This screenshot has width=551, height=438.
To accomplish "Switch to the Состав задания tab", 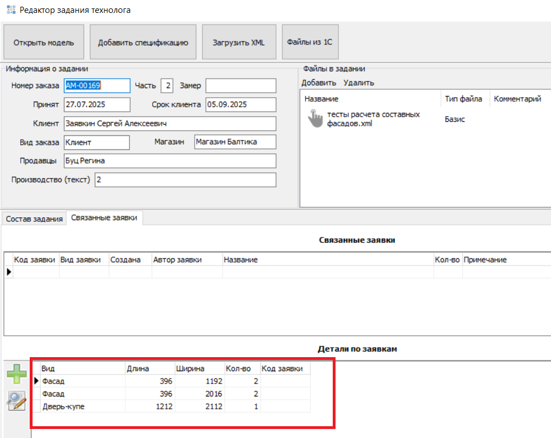I will (x=34, y=219).
